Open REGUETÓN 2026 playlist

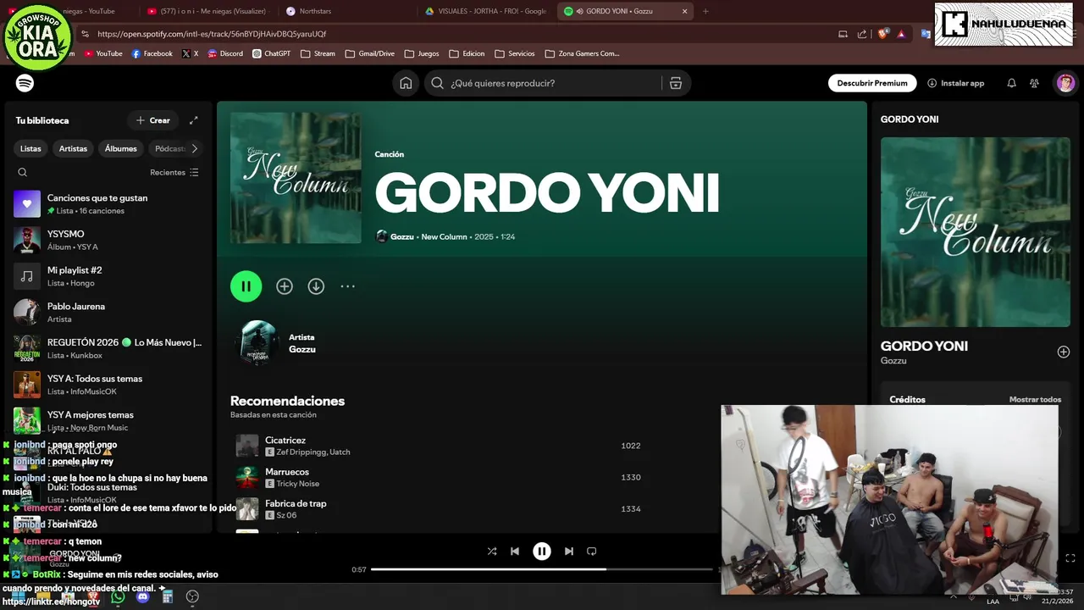tap(108, 348)
